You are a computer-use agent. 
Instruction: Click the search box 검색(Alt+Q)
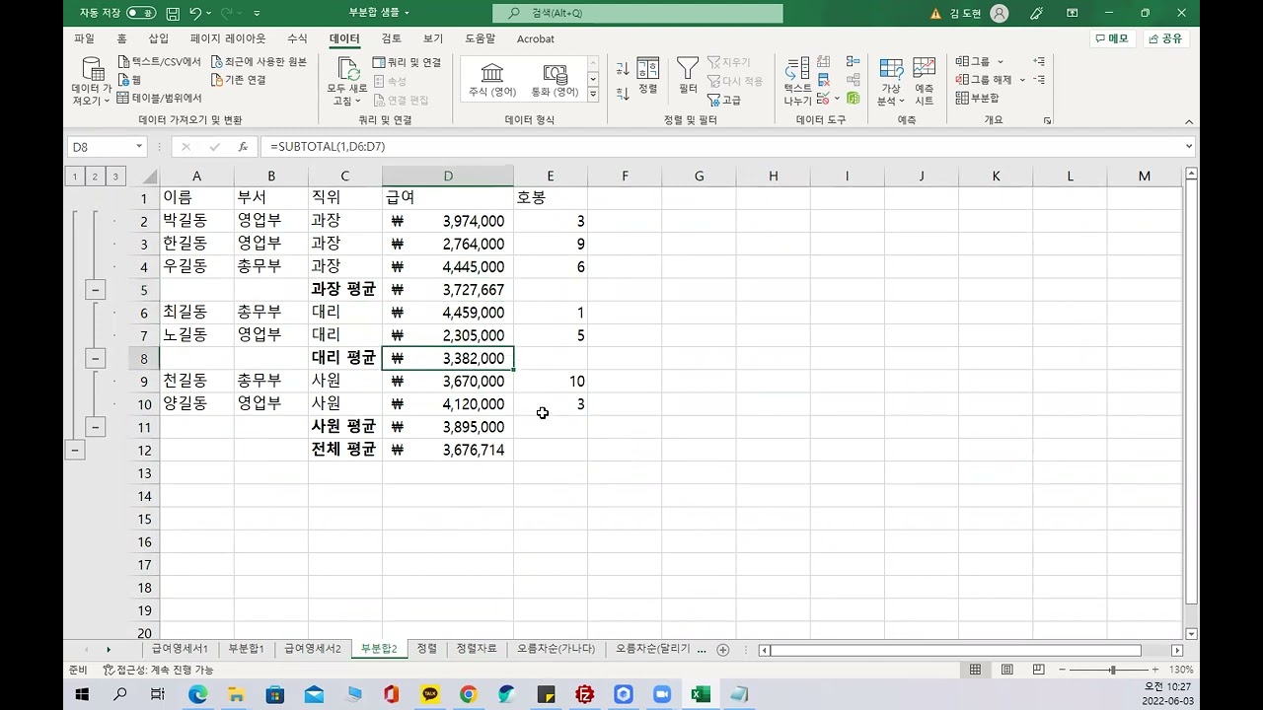637,13
